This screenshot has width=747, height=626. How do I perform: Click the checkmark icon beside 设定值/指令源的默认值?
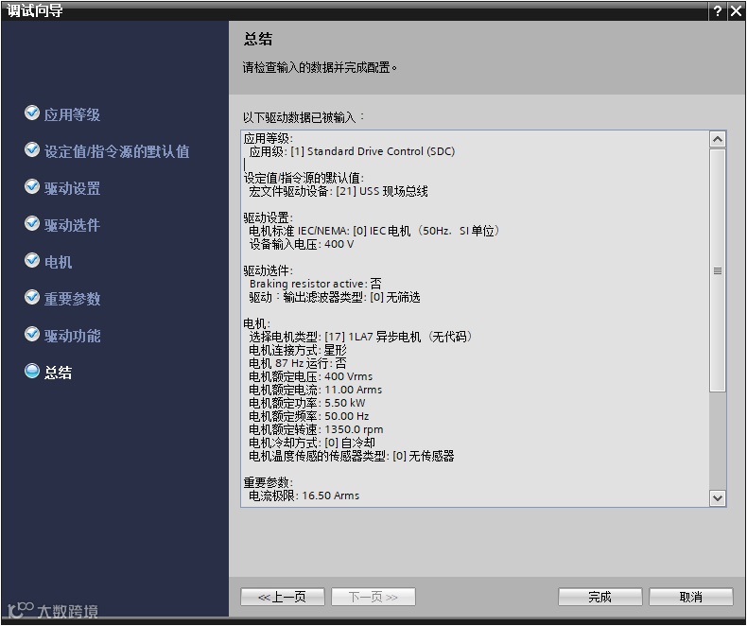tap(32, 149)
